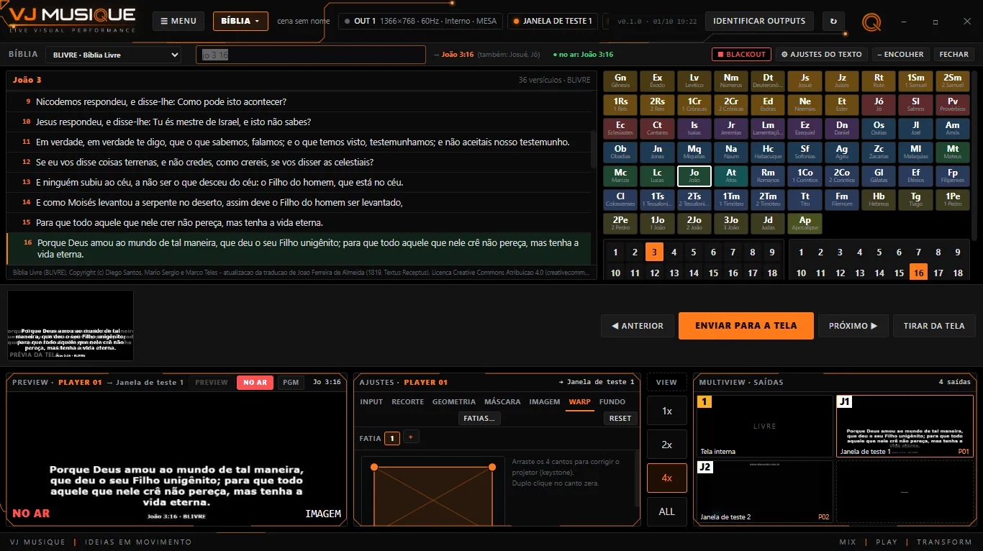Viewport: 983px width, 551px height.
Task: Advance to PRÓXIMO verse
Action: click(853, 326)
